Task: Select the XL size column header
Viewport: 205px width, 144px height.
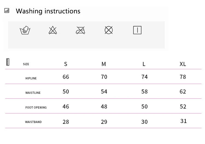Action: click(183, 64)
